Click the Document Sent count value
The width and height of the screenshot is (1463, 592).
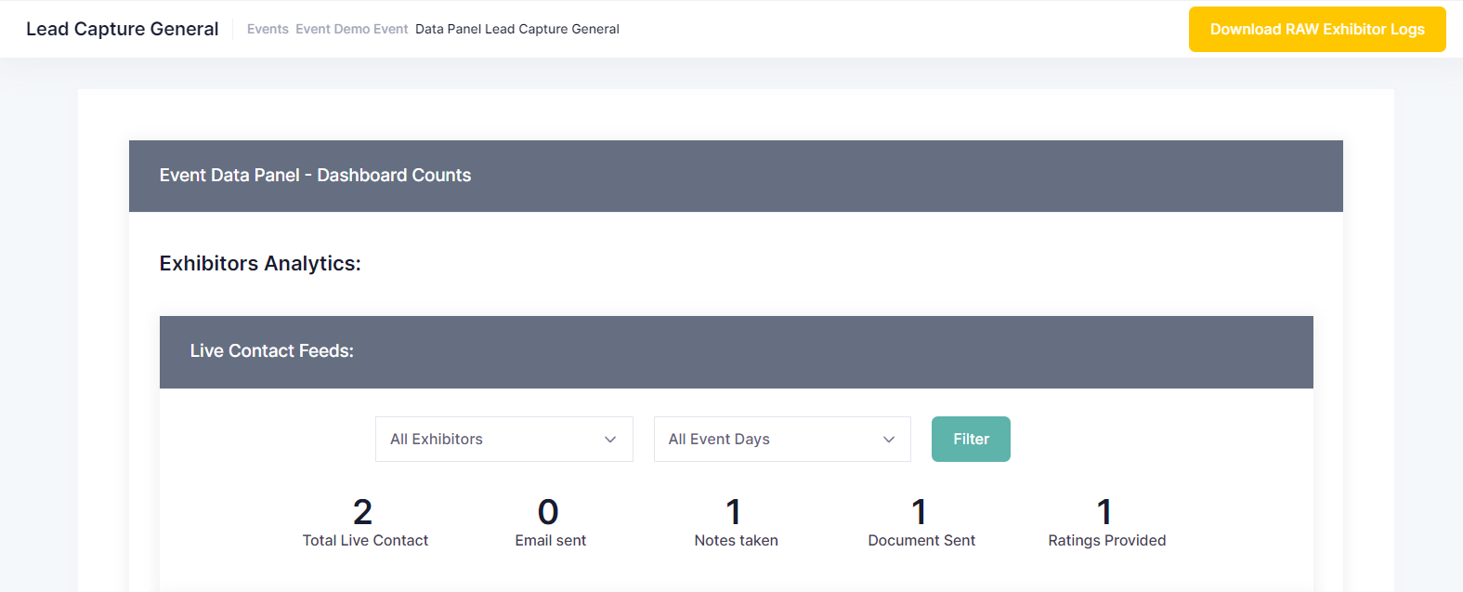click(920, 512)
